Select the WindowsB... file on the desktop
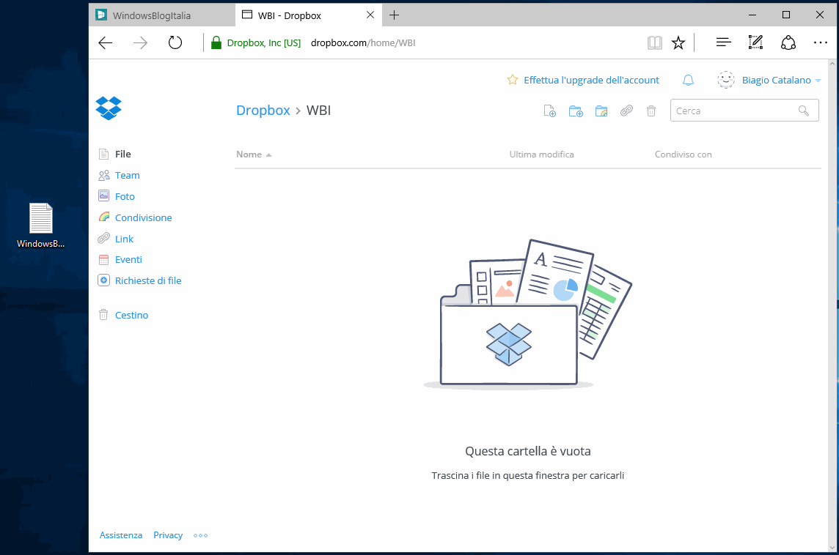The height and width of the screenshot is (555, 839). (x=40, y=226)
